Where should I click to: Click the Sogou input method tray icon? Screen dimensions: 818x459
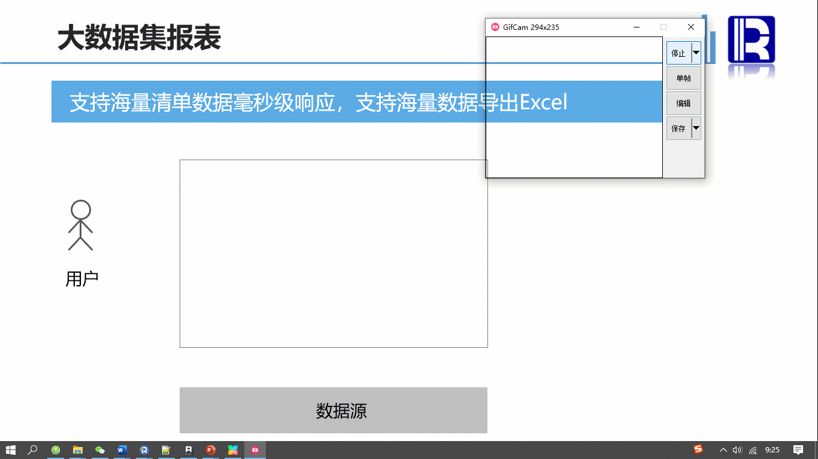tap(698, 449)
